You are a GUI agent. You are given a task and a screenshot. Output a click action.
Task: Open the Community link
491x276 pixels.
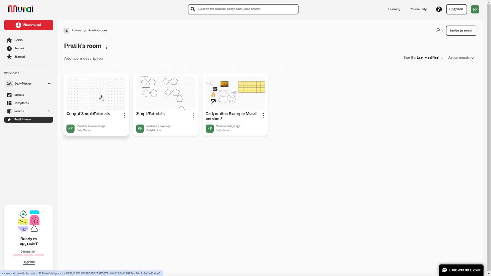419,9
